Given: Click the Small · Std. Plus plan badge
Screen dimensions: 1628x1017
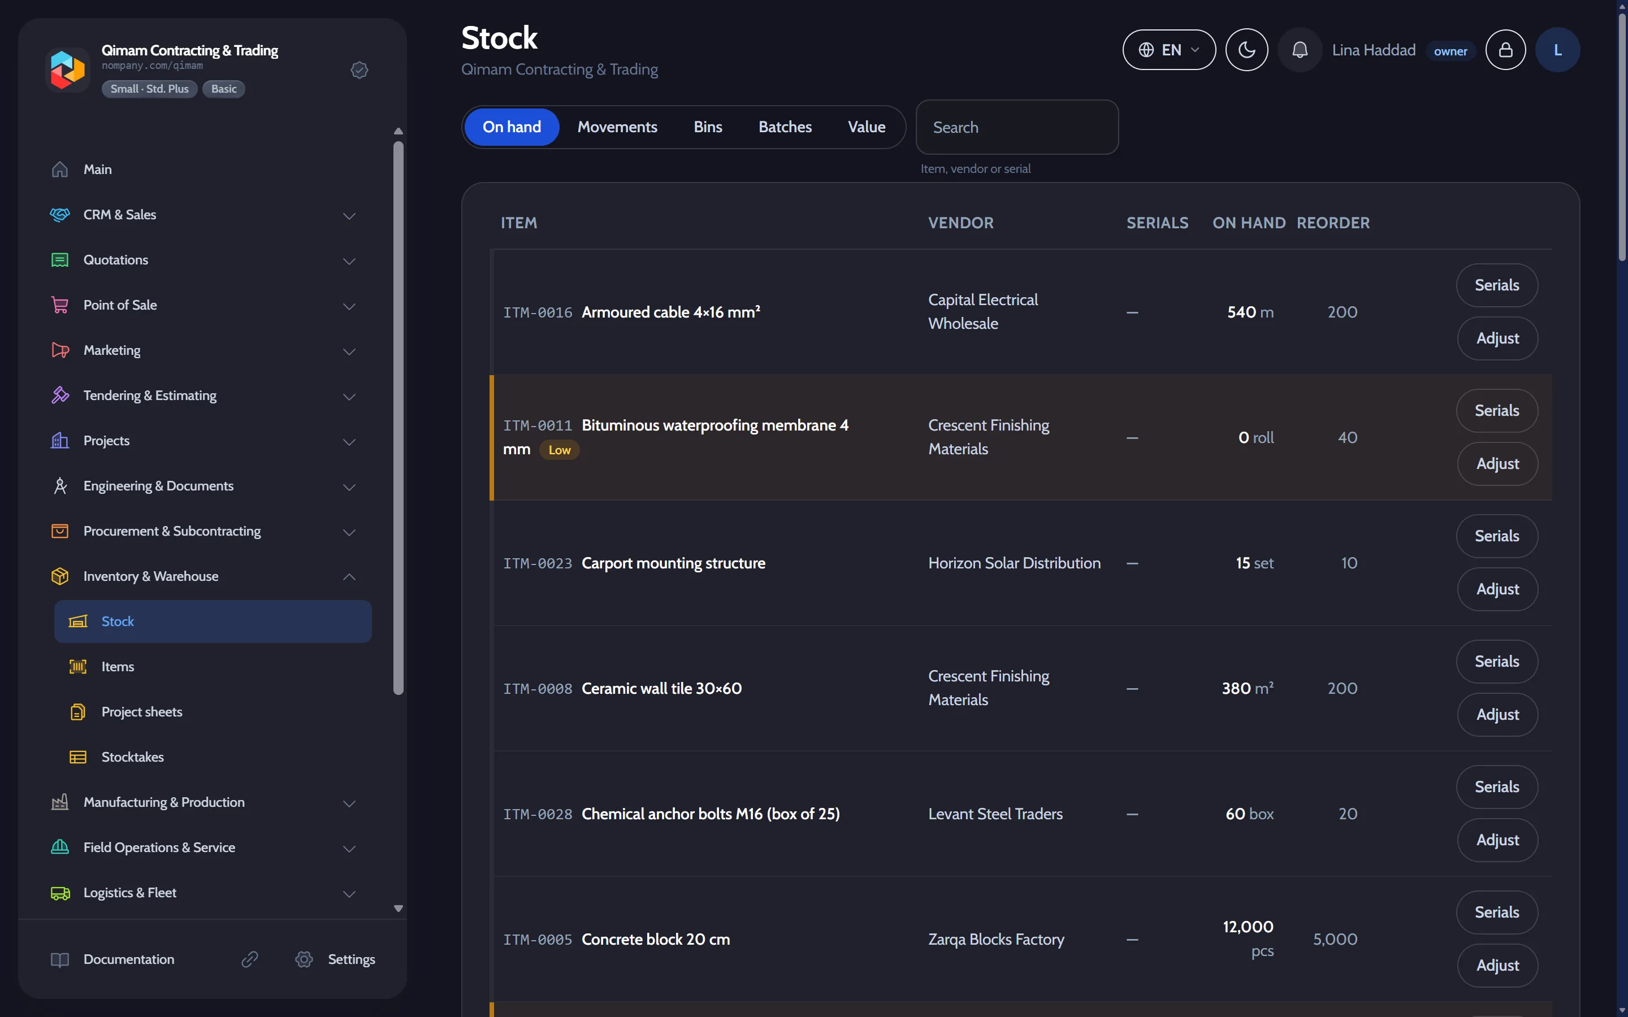Looking at the screenshot, I should [149, 89].
